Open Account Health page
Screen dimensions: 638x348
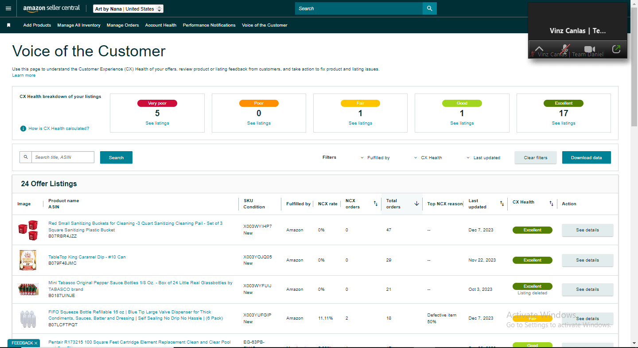pos(161,25)
